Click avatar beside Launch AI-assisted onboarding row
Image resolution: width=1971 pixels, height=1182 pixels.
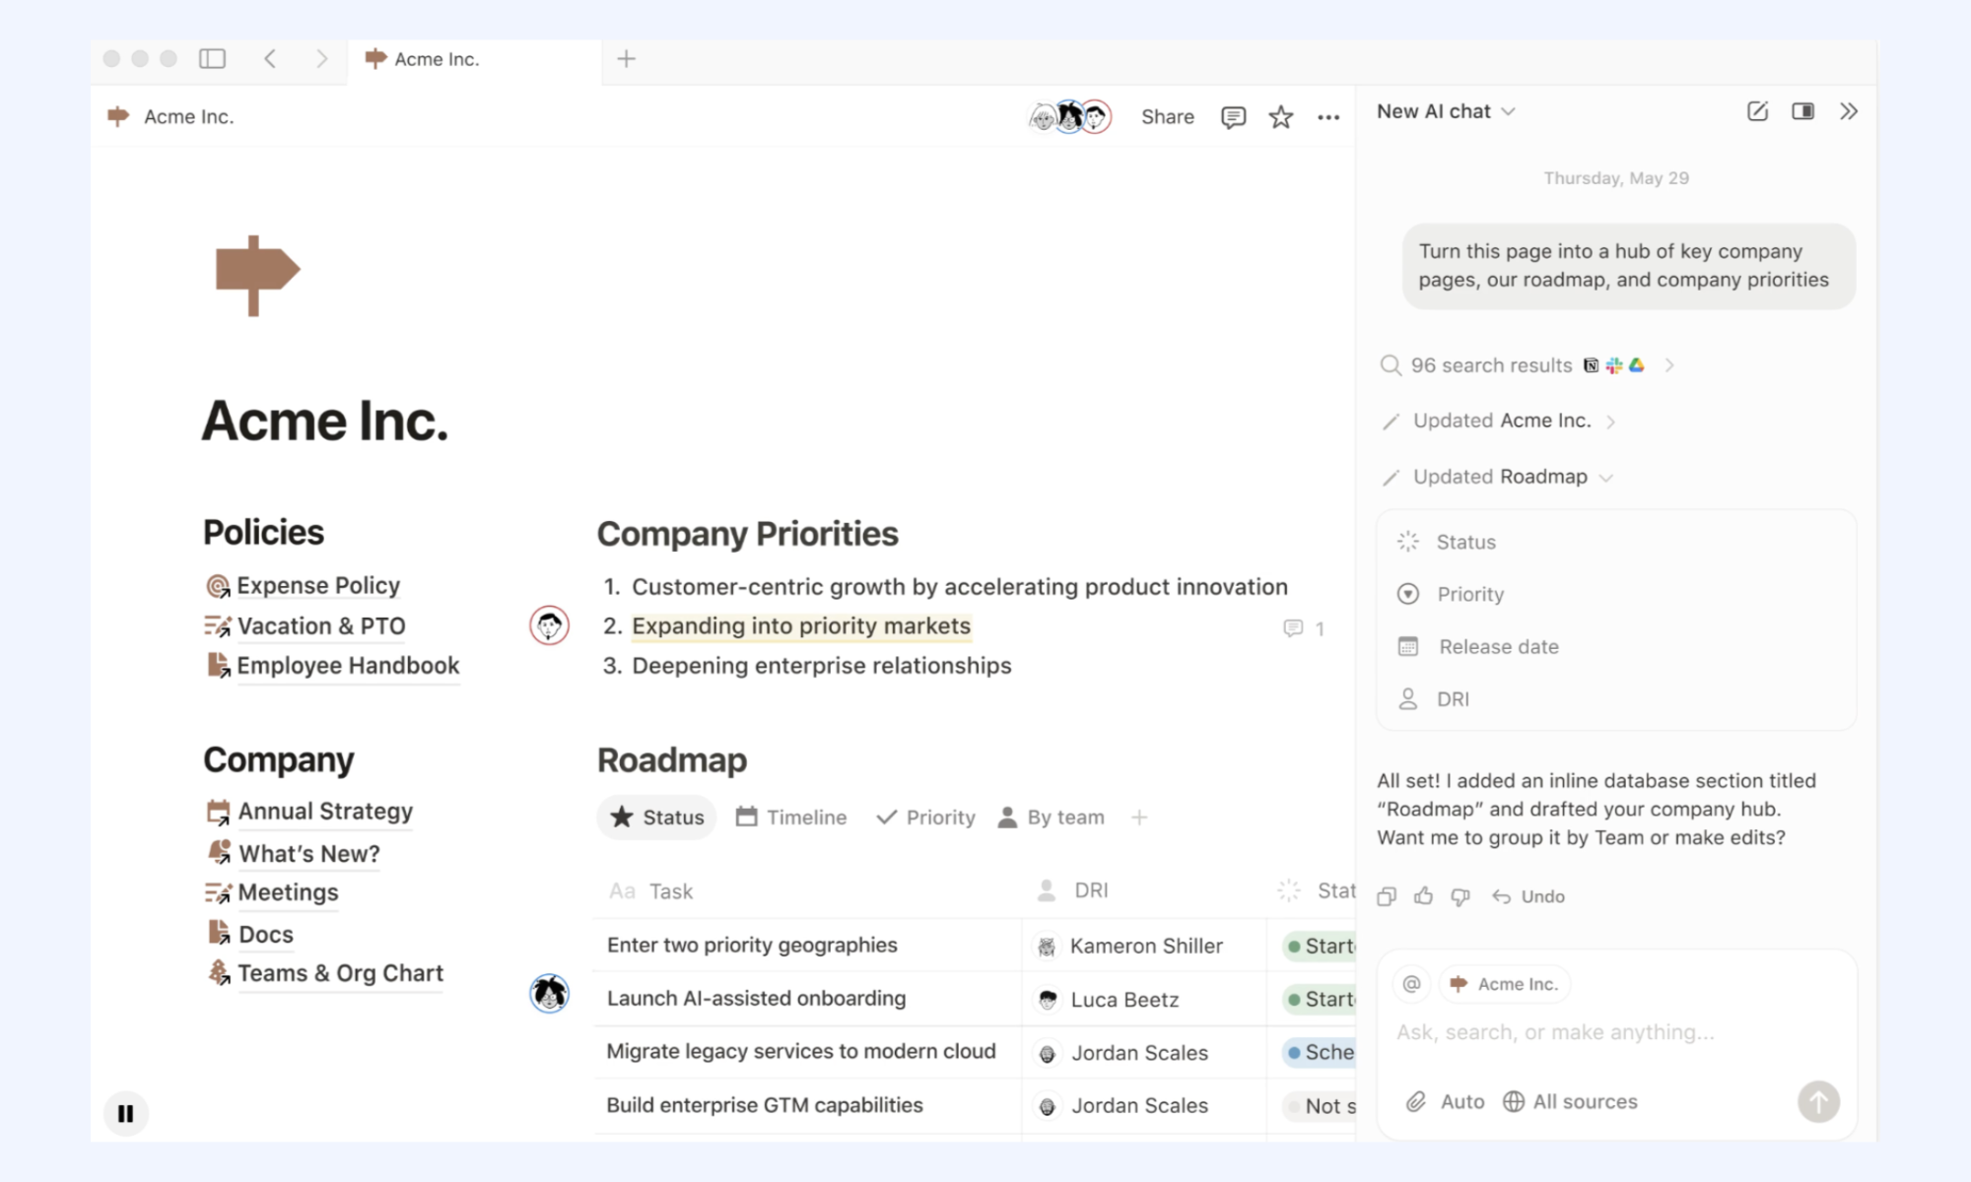(x=549, y=993)
